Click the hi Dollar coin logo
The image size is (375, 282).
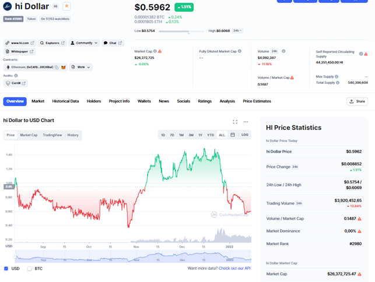8,6
